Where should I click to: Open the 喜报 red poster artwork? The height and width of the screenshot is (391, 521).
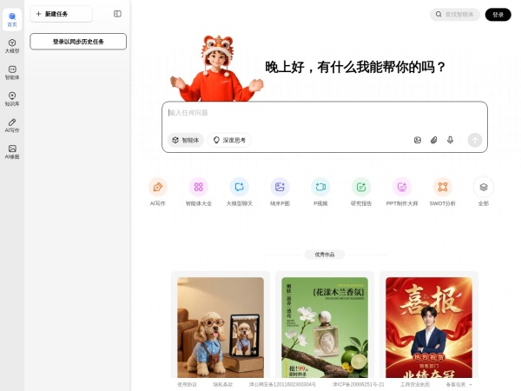click(x=429, y=328)
